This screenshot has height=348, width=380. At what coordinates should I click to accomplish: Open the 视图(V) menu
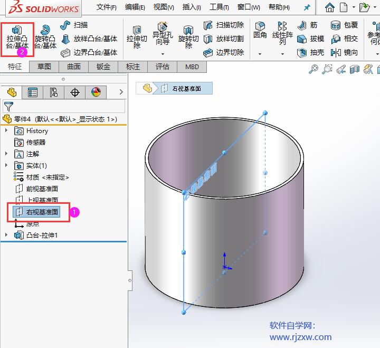pyautogui.click(x=164, y=7)
